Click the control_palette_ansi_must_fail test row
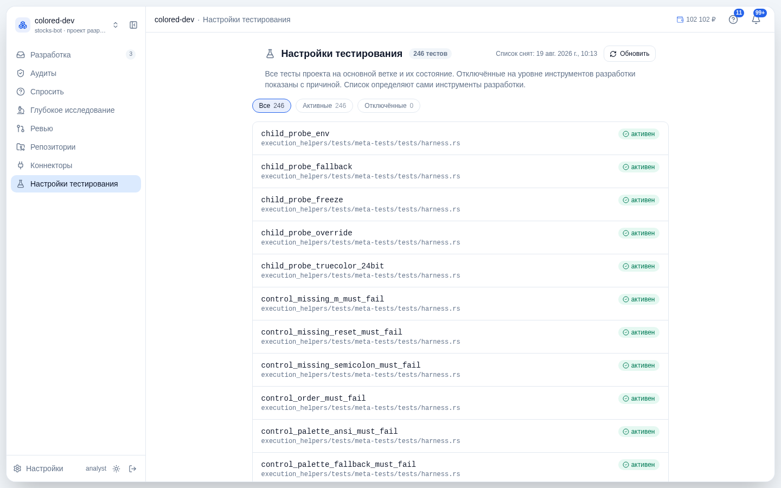 pos(460,436)
